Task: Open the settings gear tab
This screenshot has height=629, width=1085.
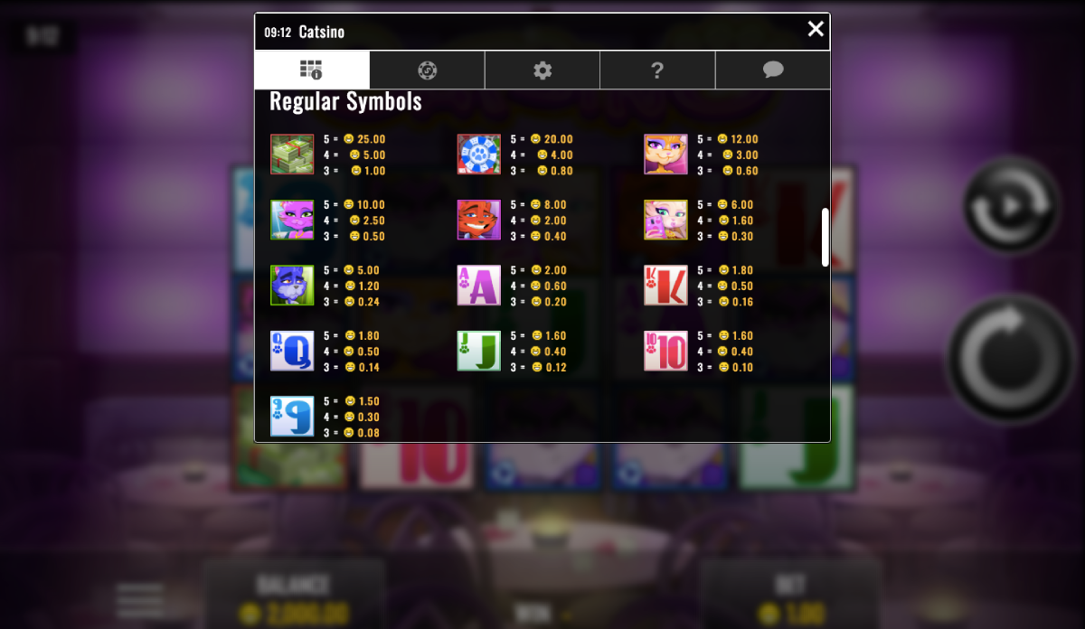Action: pyautogui.click(x=542, y=70)
